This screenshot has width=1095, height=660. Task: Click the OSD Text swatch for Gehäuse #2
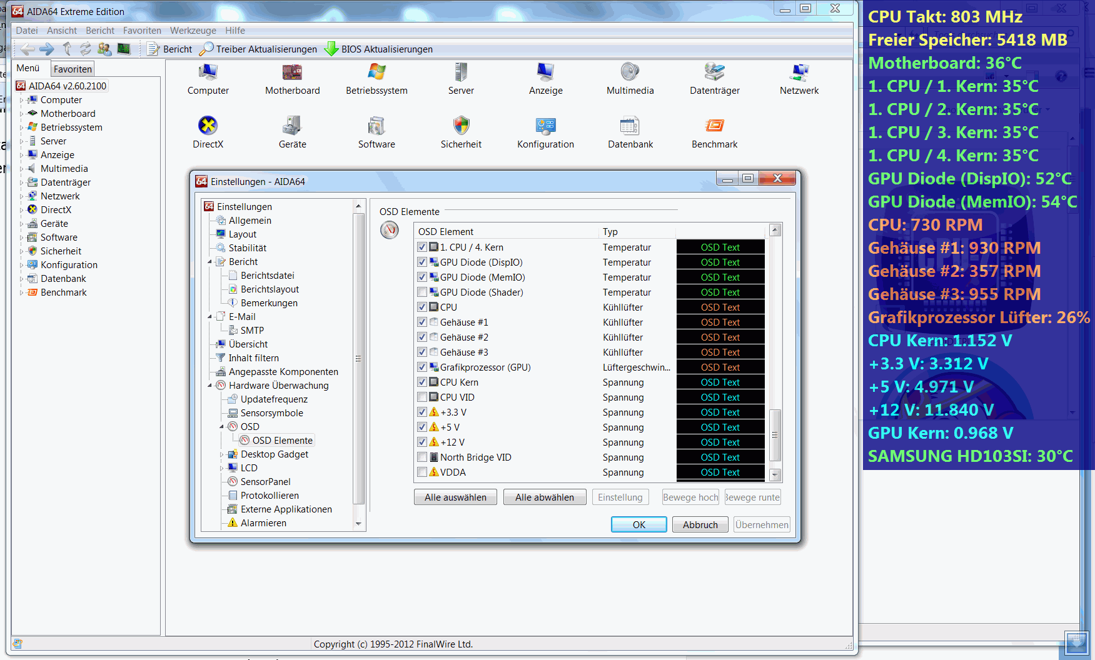(x=720, y=337)
